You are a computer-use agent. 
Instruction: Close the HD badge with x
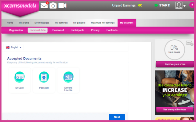(x=192, y=44)
